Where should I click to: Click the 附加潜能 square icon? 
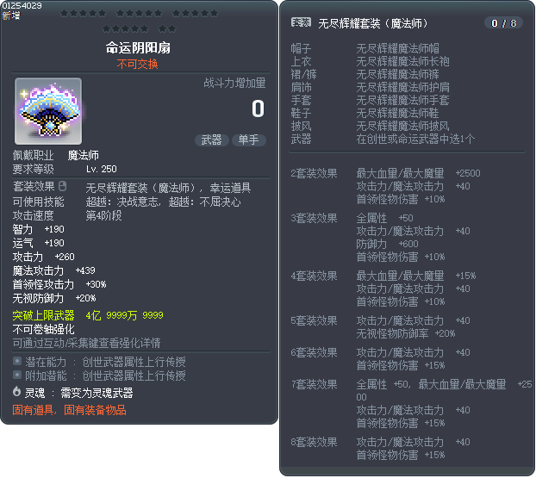(17, 375)
